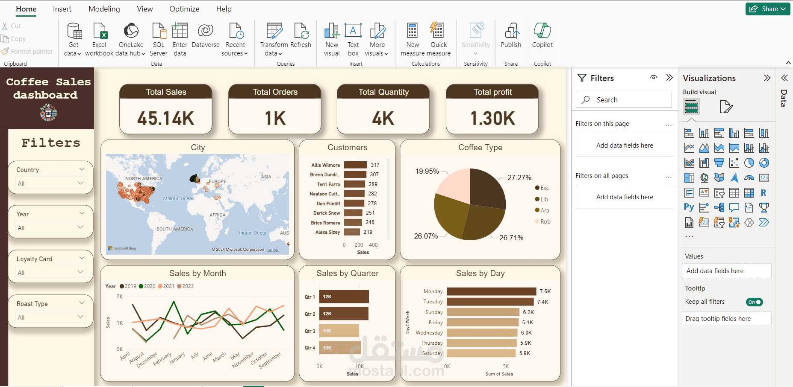Publish the report
The height and width of the screenshot is (387, 793).
click(511, 38)
